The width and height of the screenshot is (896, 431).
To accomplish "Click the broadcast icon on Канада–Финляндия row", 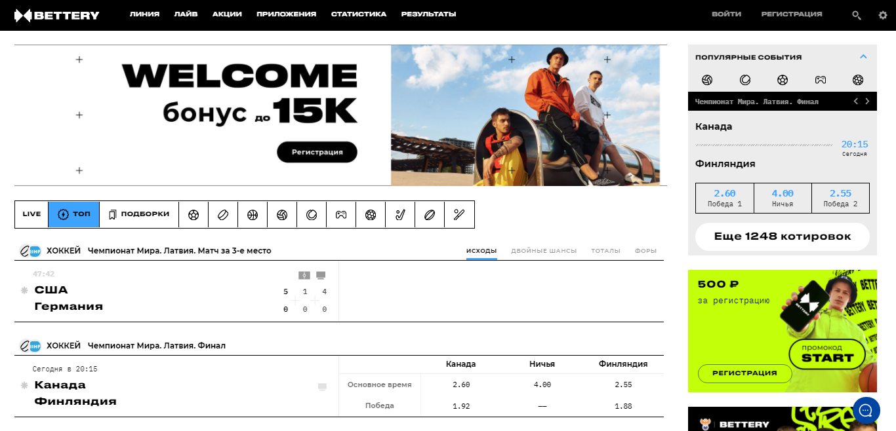I will [322, 387].
